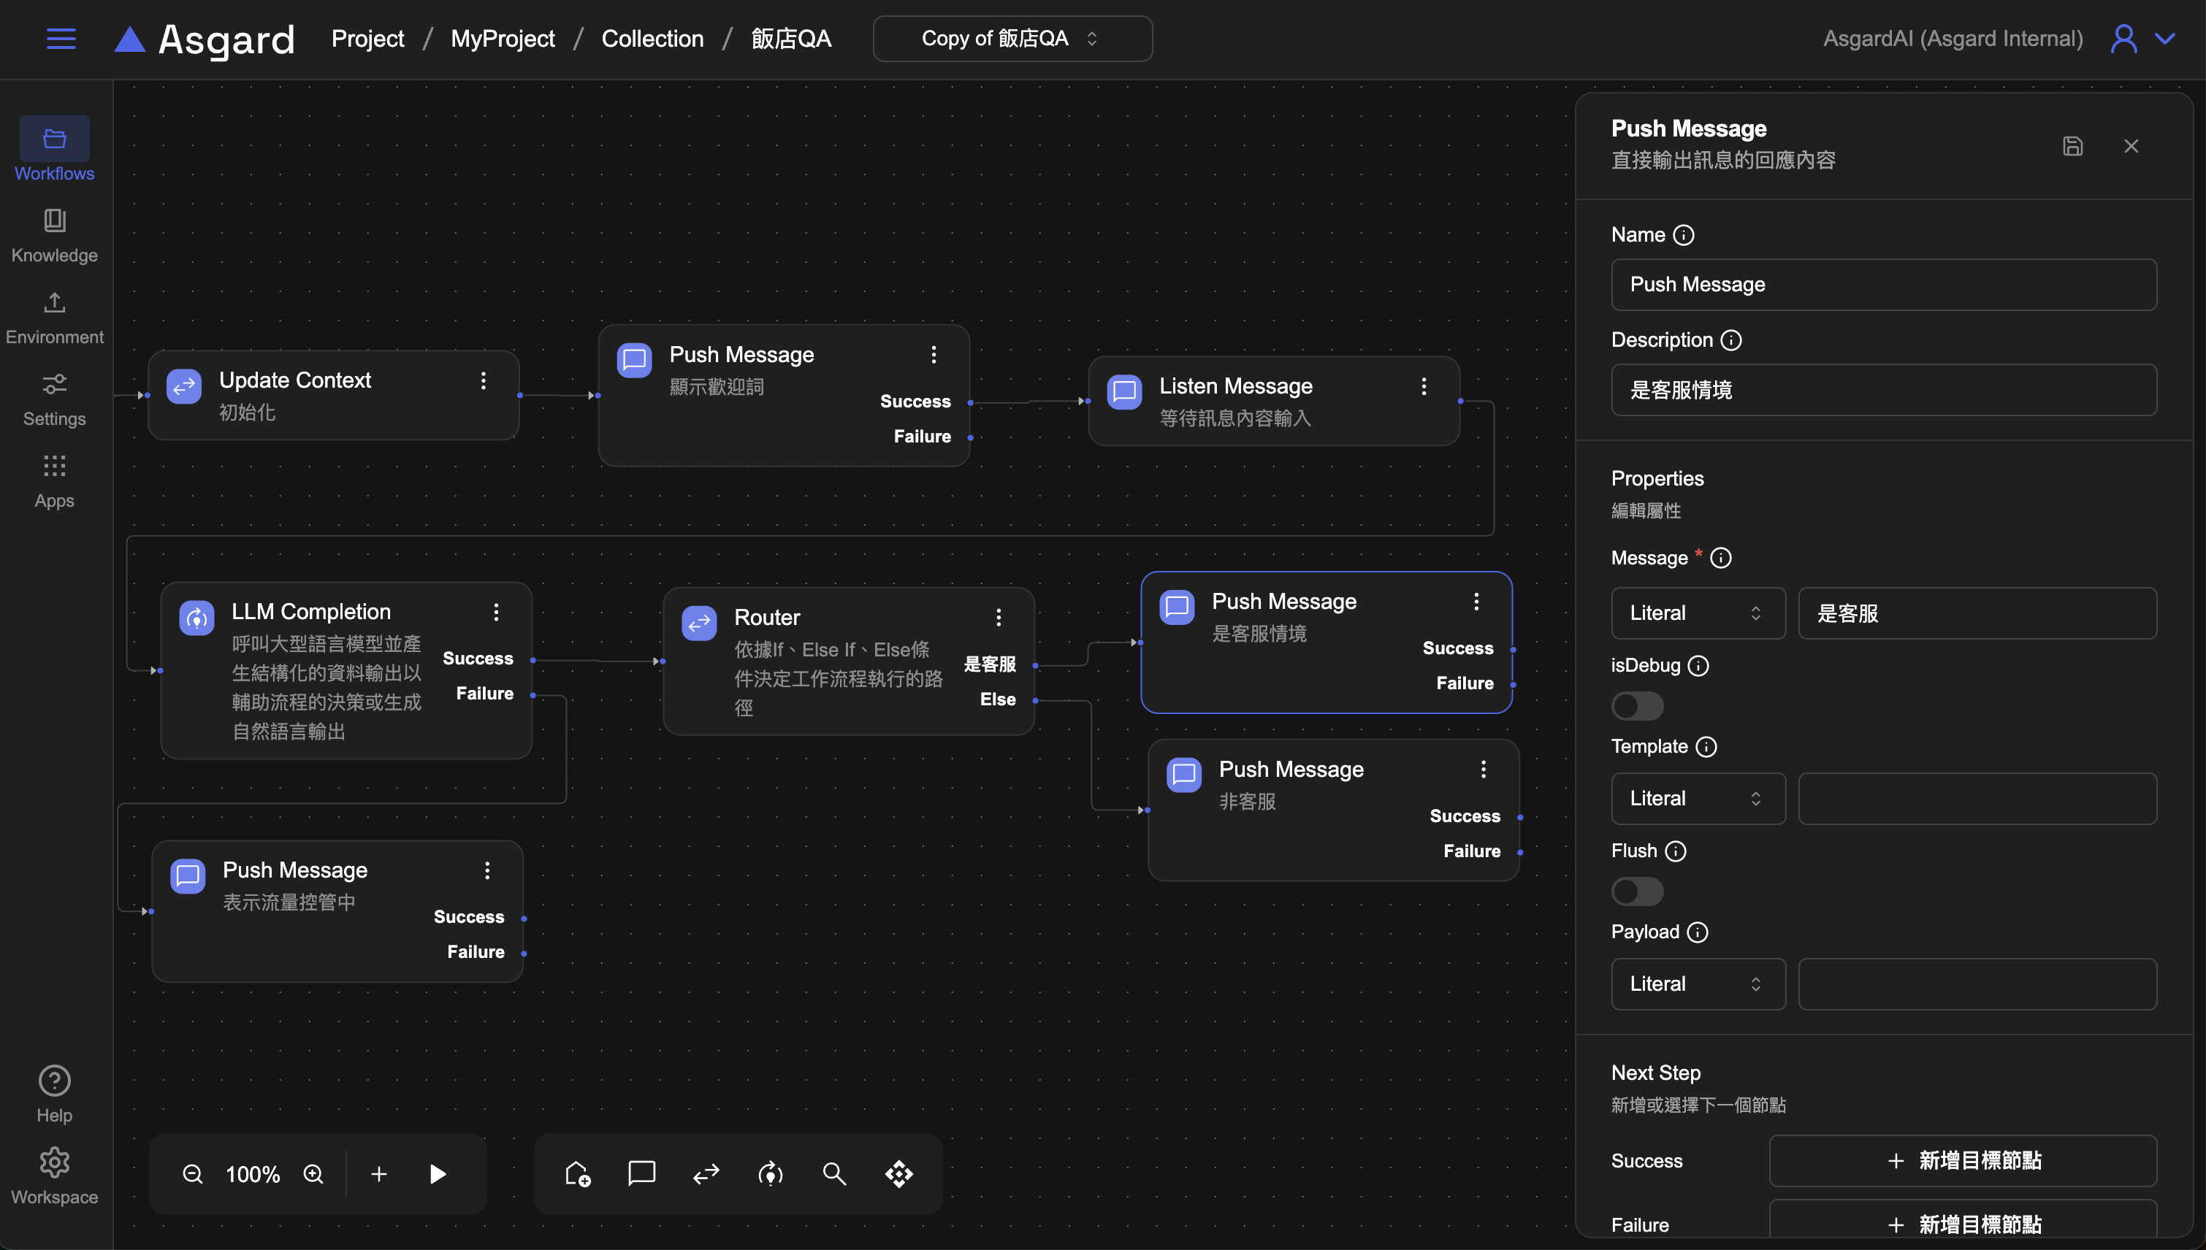
Task: Click the LLM completion node toolbar icon
Action: point(770,1173)
